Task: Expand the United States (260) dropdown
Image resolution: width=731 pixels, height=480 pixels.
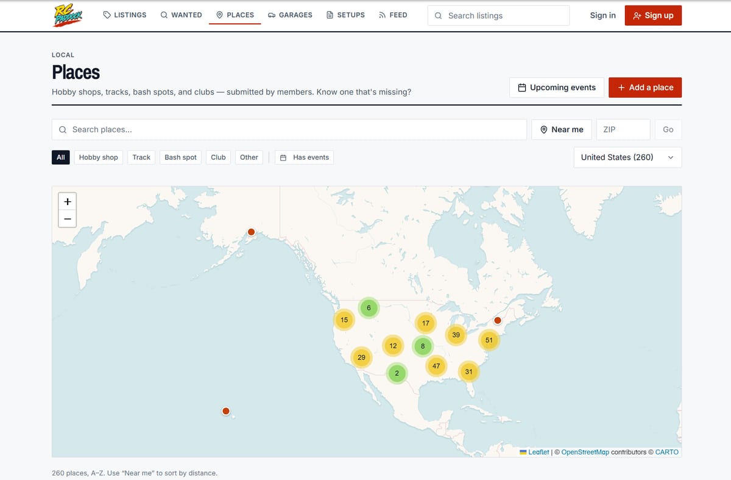Action: 627,157
